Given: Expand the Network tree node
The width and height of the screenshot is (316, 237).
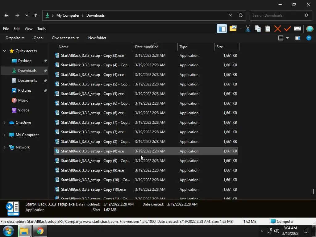Looking at the screenshot, I should tap(4, 147).
